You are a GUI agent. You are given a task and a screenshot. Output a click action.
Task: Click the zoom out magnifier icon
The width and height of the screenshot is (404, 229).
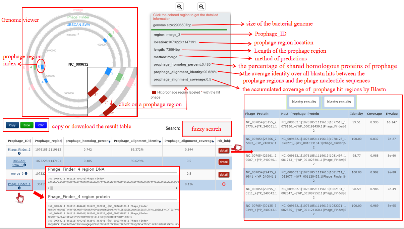coord(201,6)
